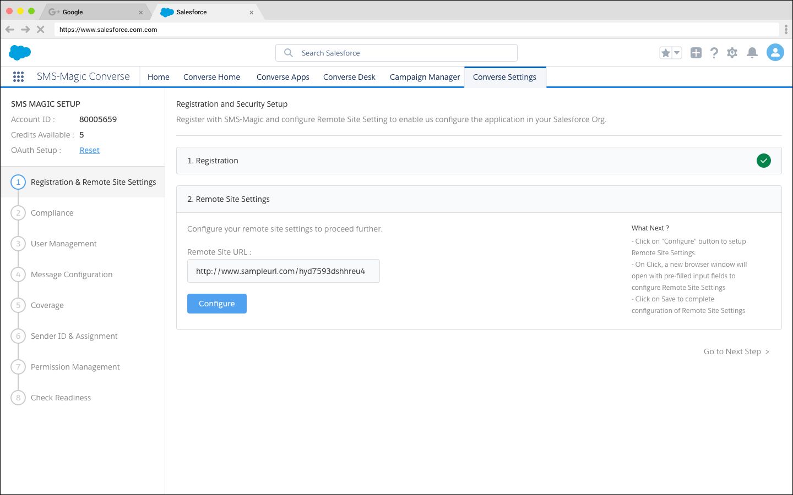
Task: Click the Remote Site URL field
Action: 284,271
